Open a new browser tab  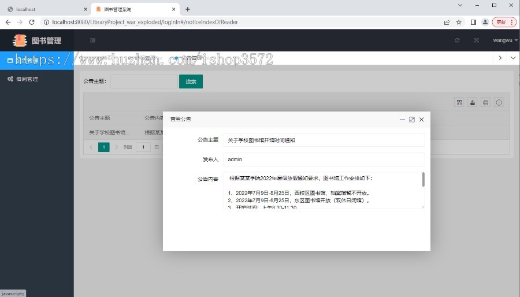pos(188,9)
